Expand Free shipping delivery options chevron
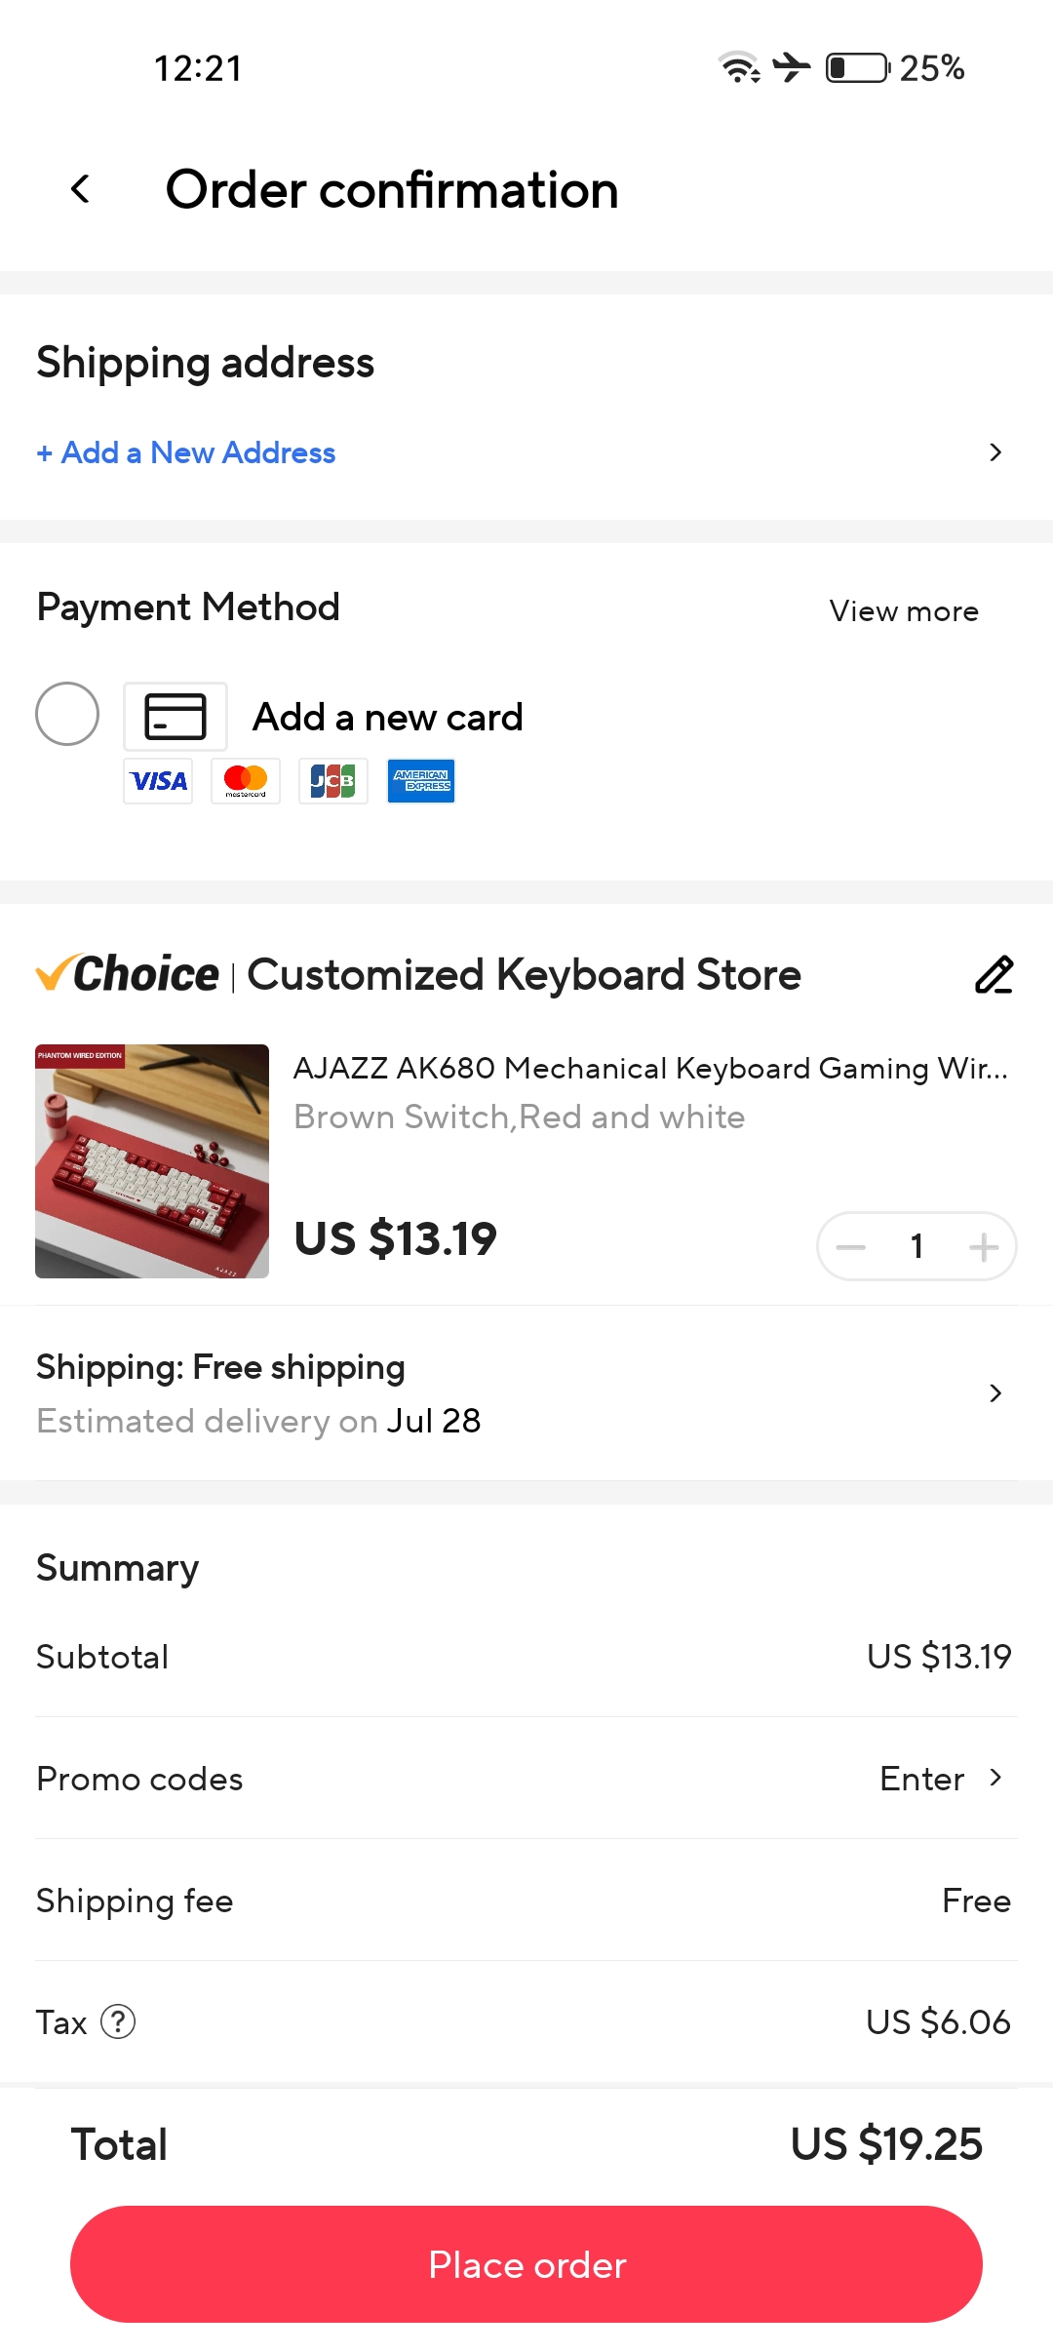The width and height of the screenshot is (1053, 2352). [995, 1393]
